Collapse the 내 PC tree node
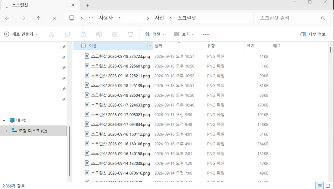This screenshot has width=334, height=189. point(4,121)
